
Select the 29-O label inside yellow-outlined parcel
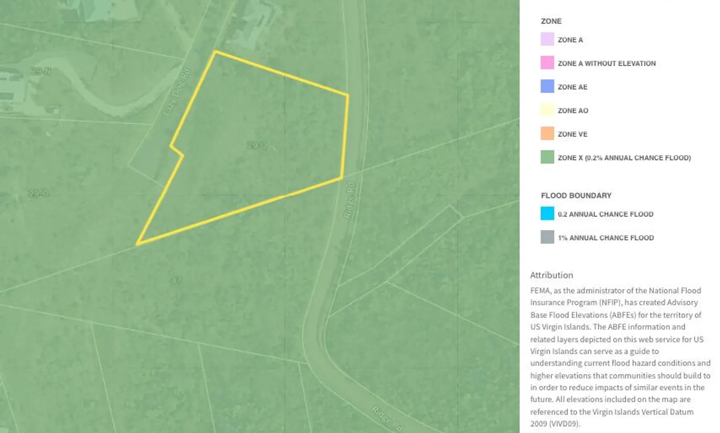257,145
